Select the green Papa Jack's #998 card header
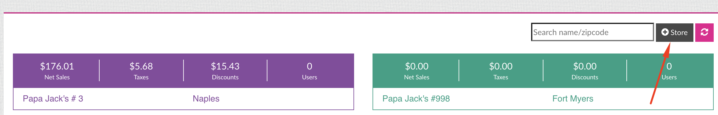 point(543,71)
